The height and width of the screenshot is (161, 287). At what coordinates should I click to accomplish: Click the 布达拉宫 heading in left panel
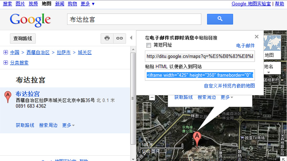click(30, 80)
